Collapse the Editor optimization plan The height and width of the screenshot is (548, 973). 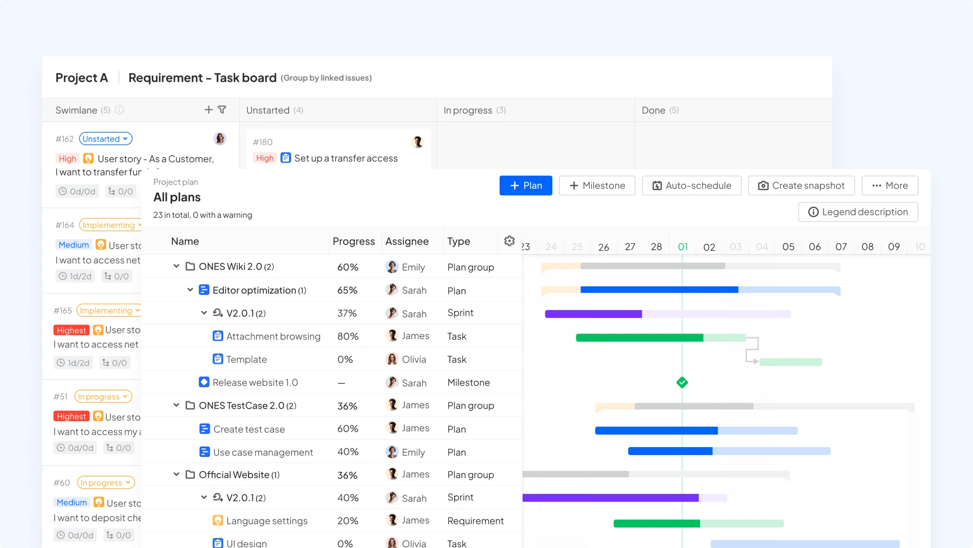[190, 290]
